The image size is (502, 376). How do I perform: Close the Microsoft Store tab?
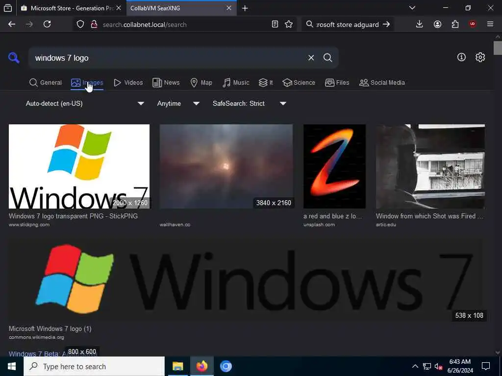119,8
